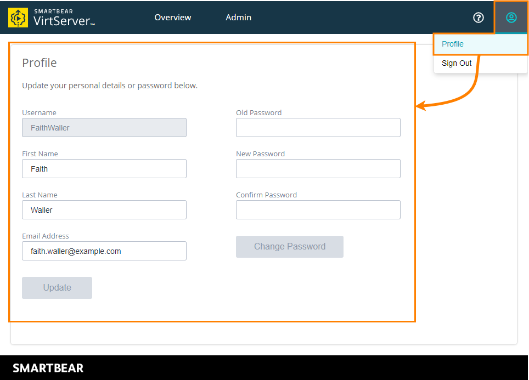Open the Admin section
The height and width of the screenshot is (380, 529).
click(238, 17)
